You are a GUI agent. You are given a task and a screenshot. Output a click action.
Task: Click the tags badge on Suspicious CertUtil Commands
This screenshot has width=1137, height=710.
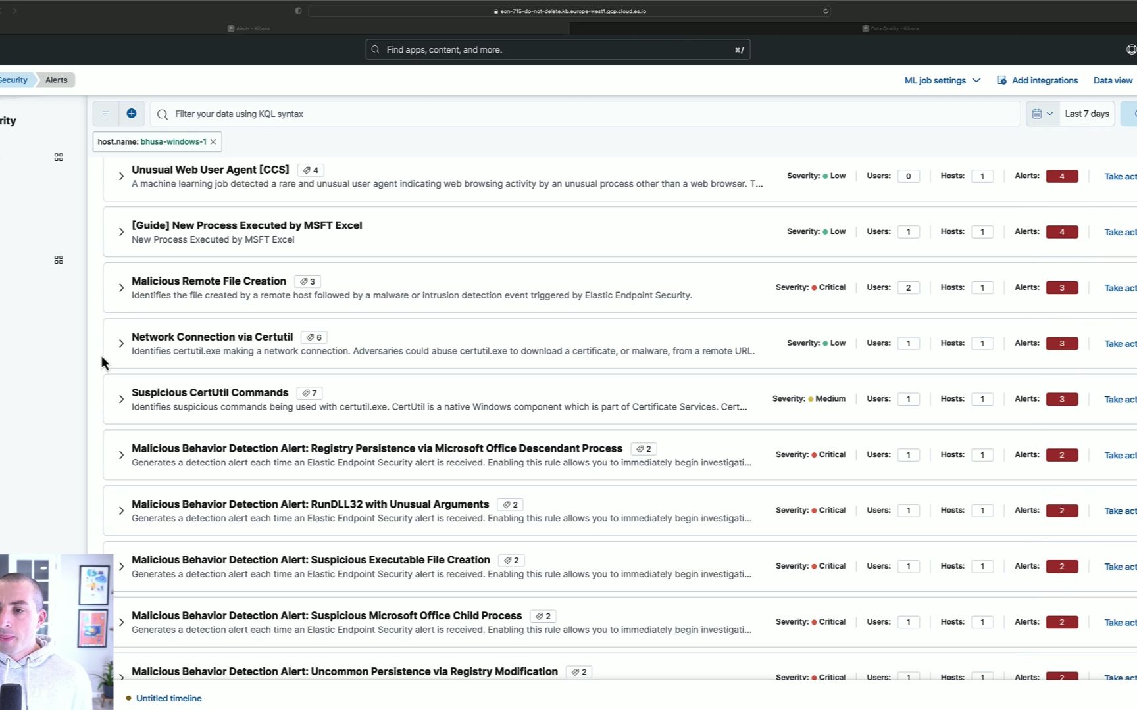coord(309,393)
